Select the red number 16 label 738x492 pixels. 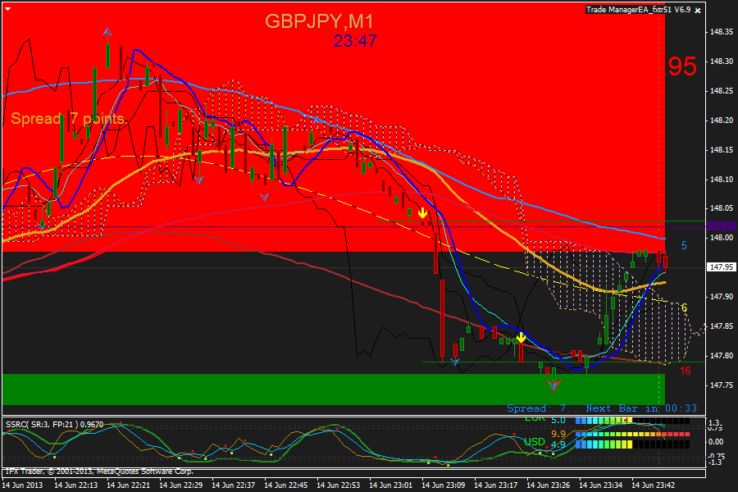pyautogui.click(x=685, y=371)
